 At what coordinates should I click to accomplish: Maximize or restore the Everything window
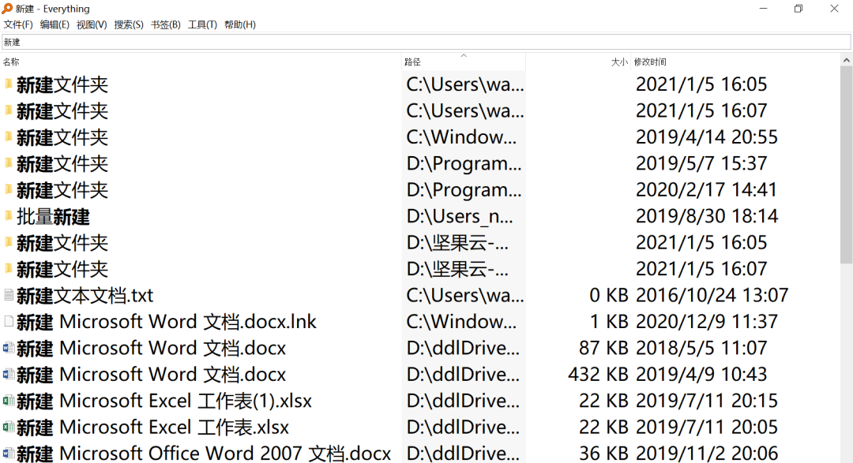click(798, 8)
